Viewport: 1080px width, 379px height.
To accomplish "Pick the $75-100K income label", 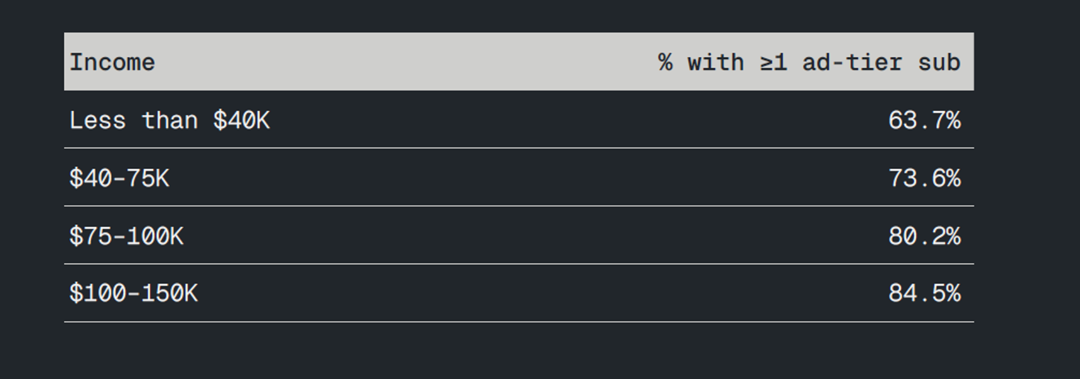I will pos(126,236).
